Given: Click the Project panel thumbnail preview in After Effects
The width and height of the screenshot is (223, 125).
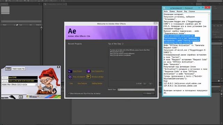Looking at the screenshot, I should click(5, 10).
